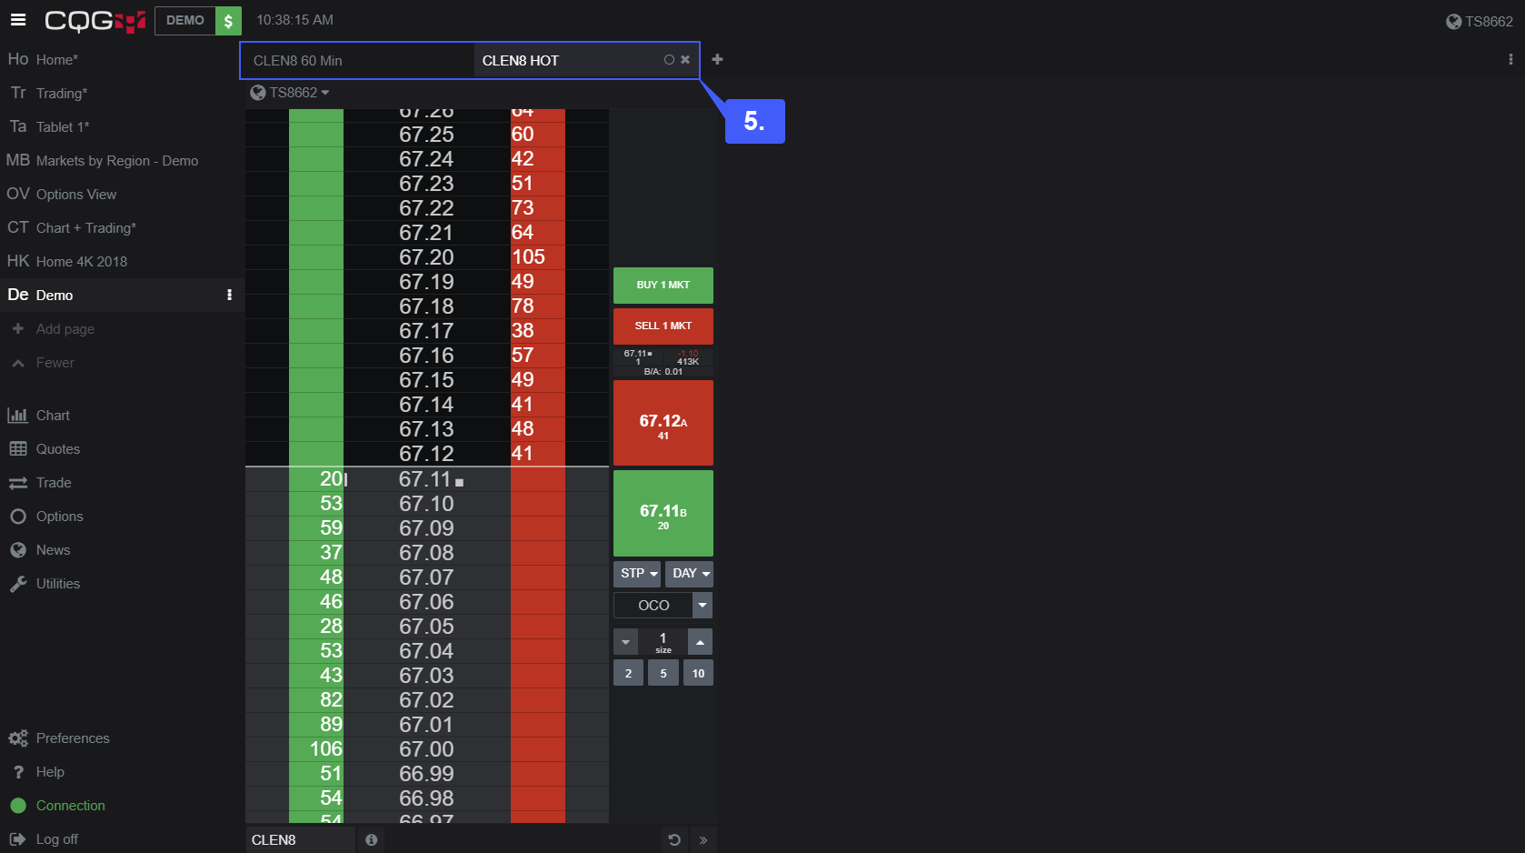Open the Preferences menu

tap(73, 738)
